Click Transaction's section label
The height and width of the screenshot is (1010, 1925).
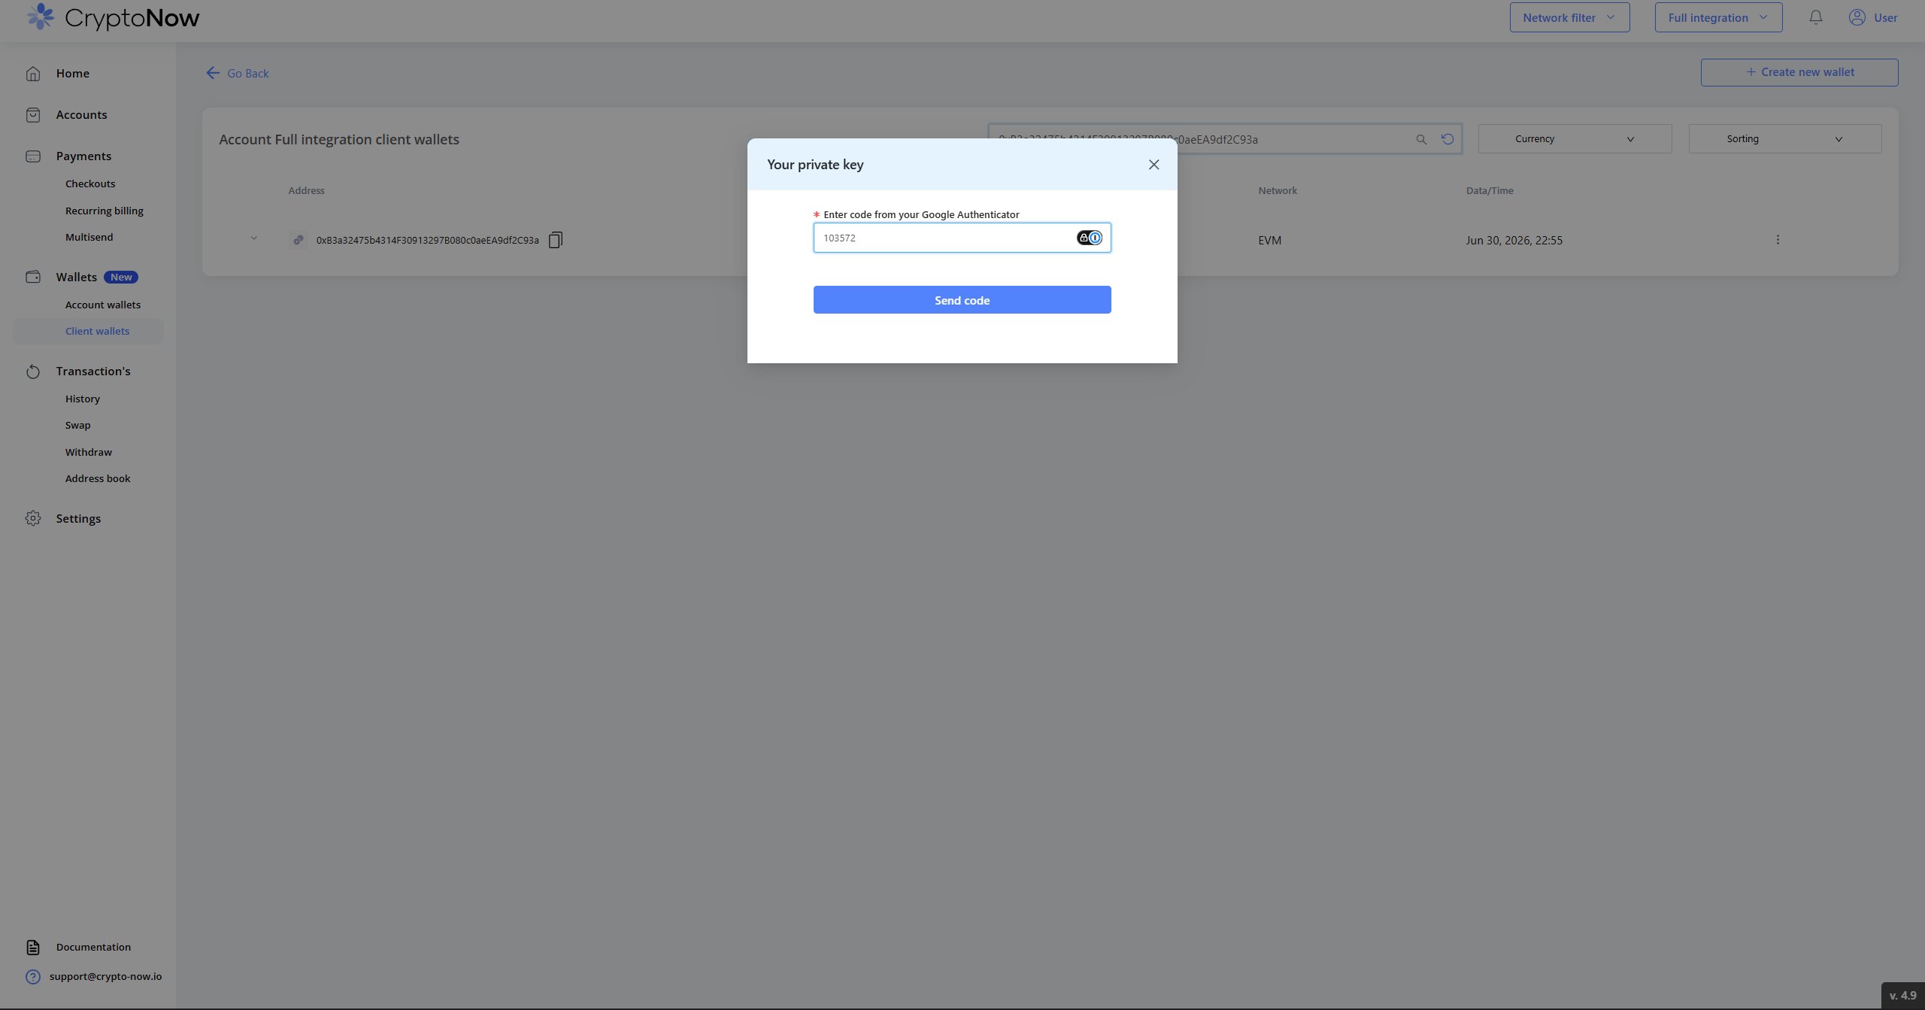point(93,372)
